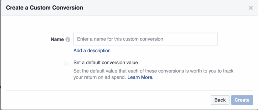Select the 'Enter a name' placeholder text box
258x110 pixels.
pos(145,39)
